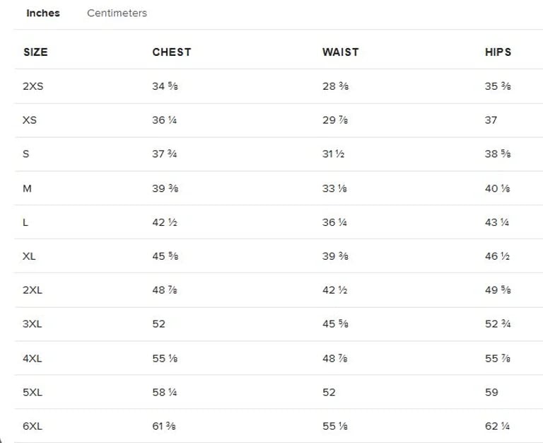This screenshot has height=443, width=543.
Task: Select the XL size row label
Action: pos(29,256)
